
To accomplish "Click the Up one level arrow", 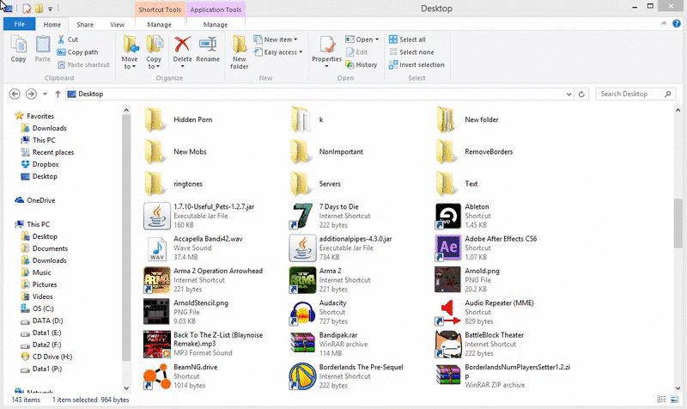I will [x=58, y=94].
